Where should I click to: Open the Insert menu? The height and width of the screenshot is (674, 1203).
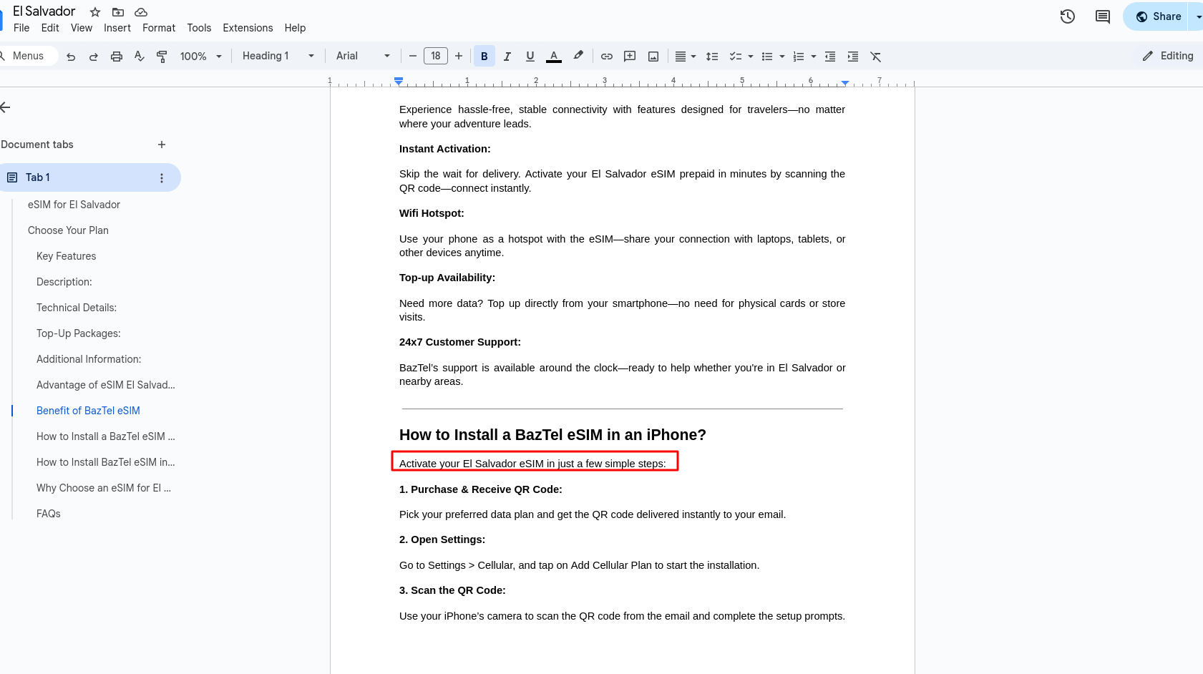click(x=117, y=28)
